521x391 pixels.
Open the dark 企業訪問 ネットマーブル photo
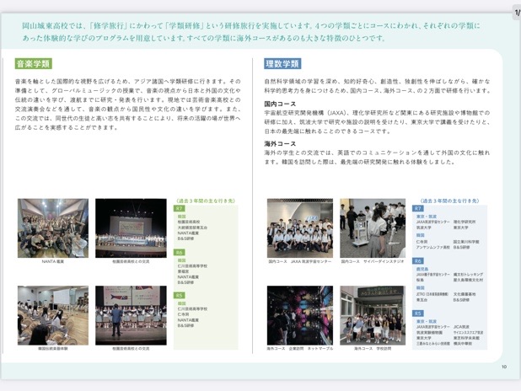[x=300, y=315]
